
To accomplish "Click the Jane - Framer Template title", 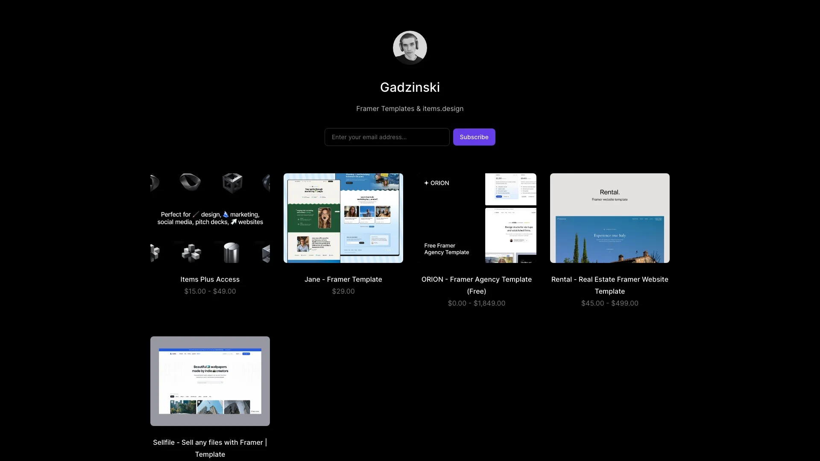I will [343, 279].
